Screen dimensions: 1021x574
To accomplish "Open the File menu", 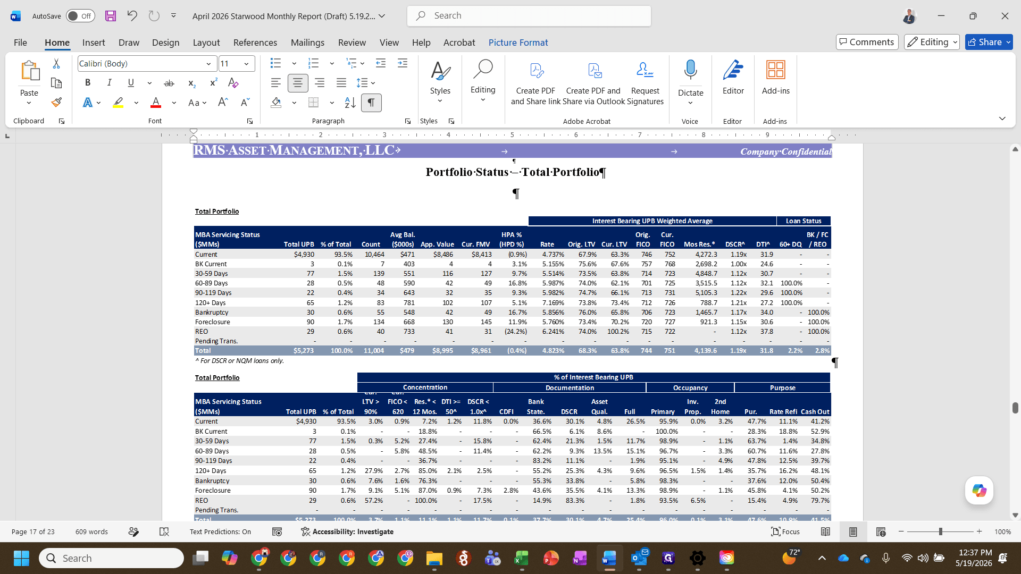I will 20,43.
